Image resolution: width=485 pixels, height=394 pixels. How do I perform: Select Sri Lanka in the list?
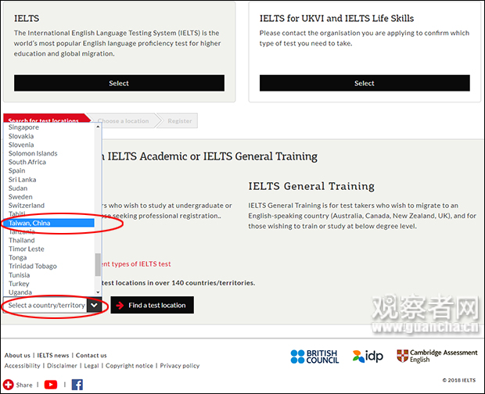click(x=48, y=180)
